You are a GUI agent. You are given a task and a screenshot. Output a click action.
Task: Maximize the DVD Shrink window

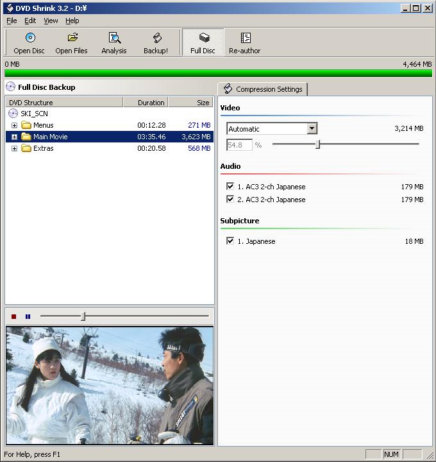click(416, 8)
